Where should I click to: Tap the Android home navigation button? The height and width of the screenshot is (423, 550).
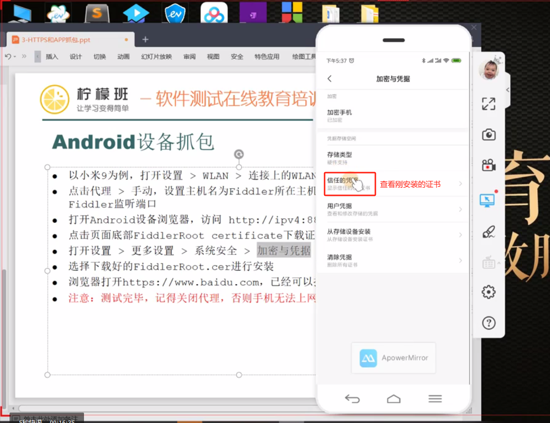pyautogui.click(x=393, y=398)
